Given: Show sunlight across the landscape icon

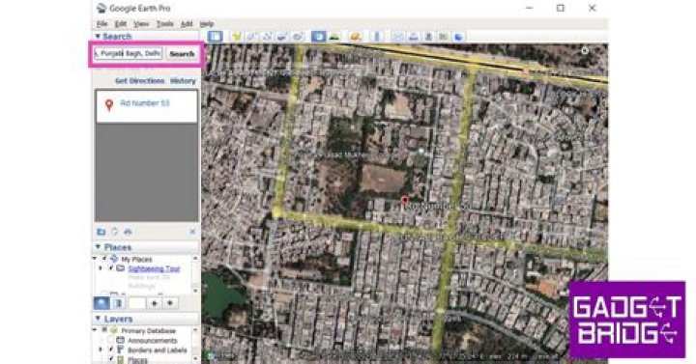Looking at the screenshot, I should pos(334,37).
